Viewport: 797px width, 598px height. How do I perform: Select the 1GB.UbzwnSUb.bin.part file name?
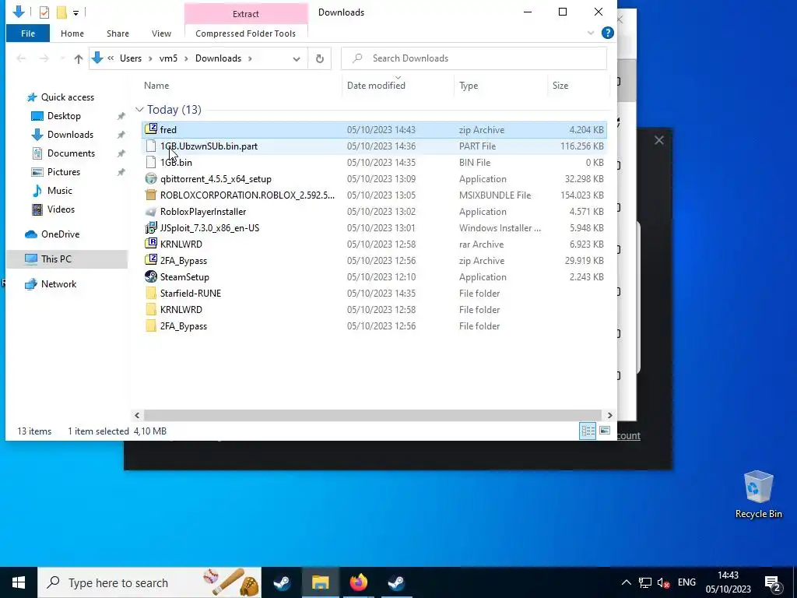(x=209, y=146)
